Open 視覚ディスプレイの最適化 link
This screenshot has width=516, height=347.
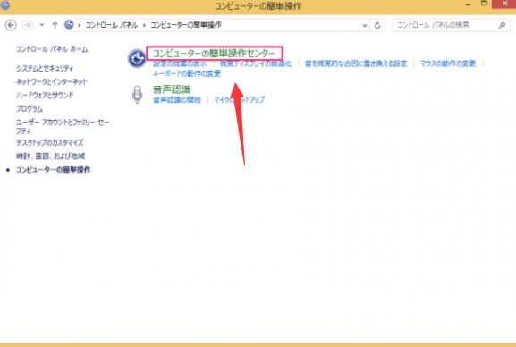tap(256, 63)
